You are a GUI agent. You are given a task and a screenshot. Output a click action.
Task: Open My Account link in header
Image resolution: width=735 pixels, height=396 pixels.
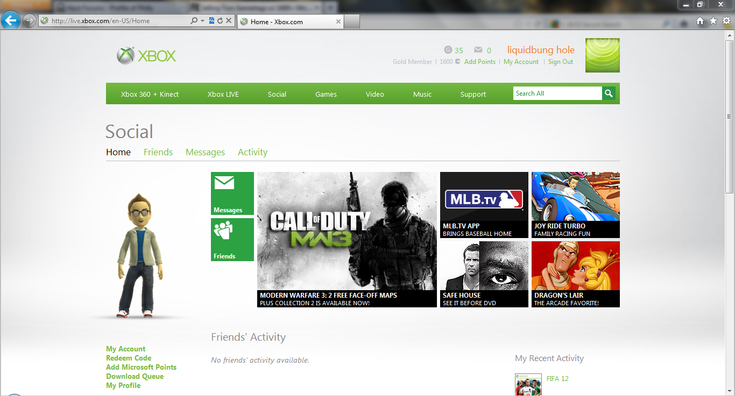pyautogui.click(x=521, y=62)
